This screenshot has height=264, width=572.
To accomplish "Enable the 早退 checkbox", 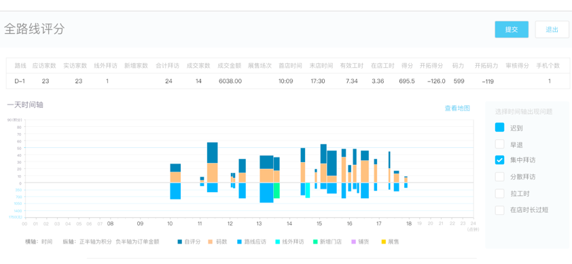I will [x=500, y=144].
